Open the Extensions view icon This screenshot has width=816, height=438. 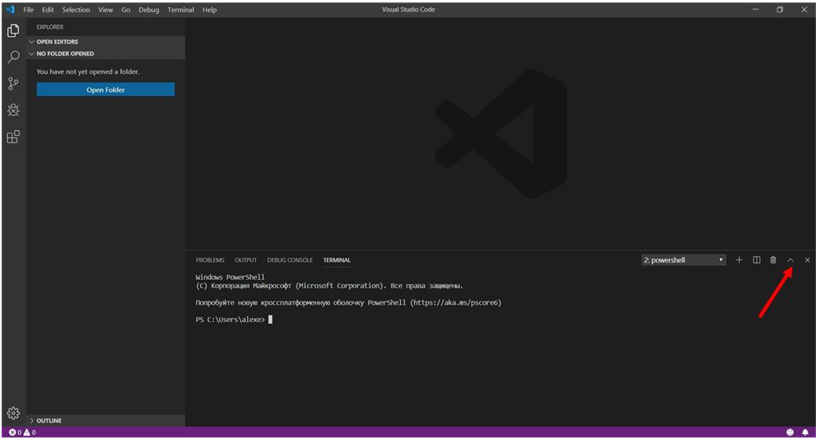pyautogui.click(x=13, y=136)
